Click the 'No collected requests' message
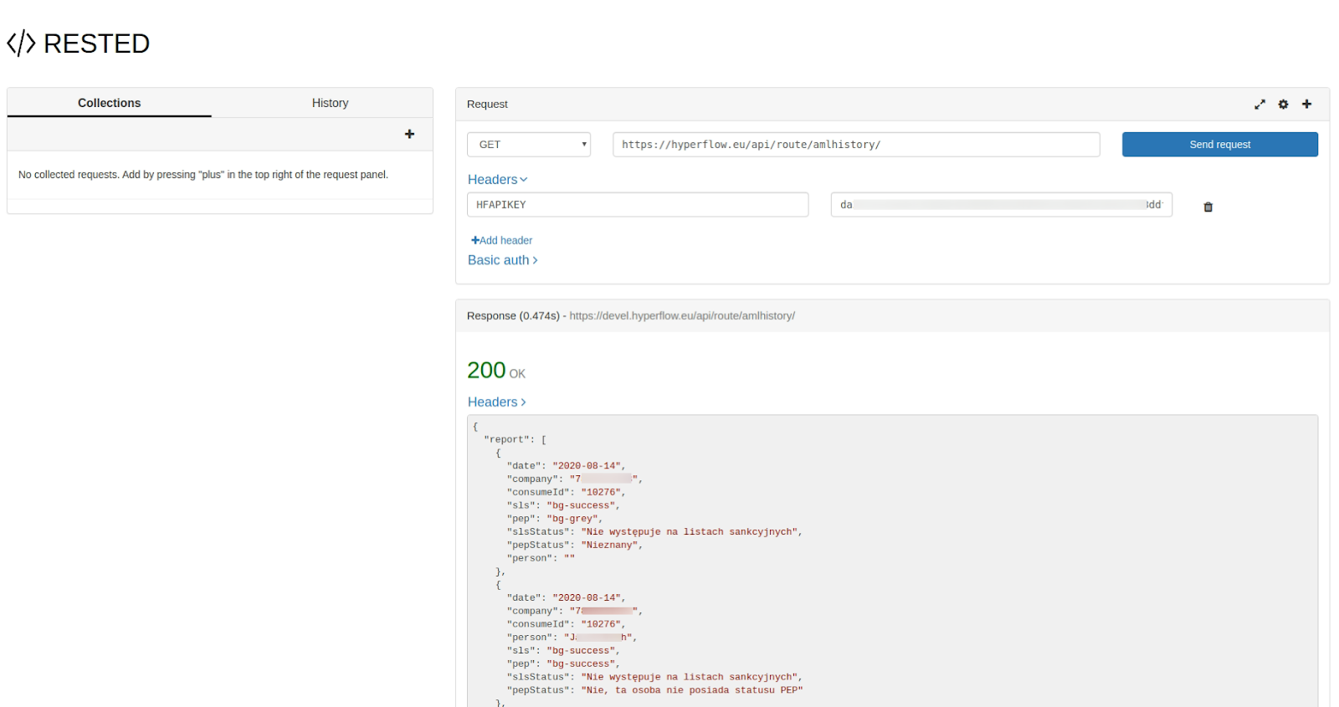Viewport: 1339px width, 707px height. click(203, 175)
